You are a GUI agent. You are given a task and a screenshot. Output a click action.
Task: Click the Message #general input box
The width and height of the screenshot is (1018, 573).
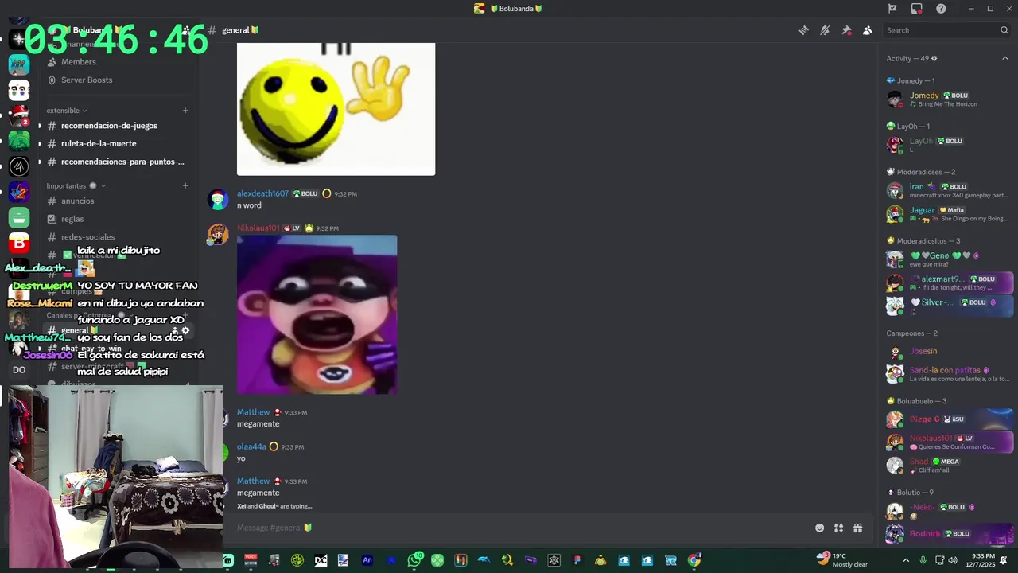pyautogui.click(x=521, y=528)
